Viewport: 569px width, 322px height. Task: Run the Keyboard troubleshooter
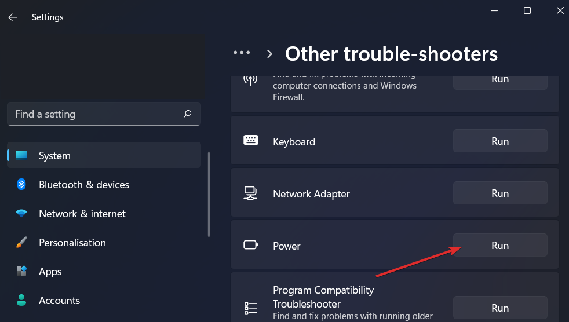point(500,141)
